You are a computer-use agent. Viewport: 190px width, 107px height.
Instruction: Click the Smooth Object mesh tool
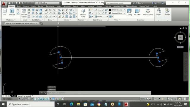[x=24, y=13]
